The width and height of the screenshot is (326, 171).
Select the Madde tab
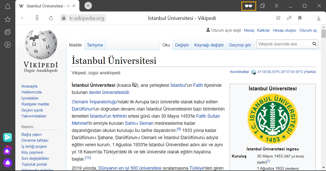point(75,45)
